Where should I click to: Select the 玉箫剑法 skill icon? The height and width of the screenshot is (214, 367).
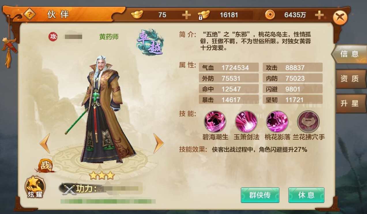pos(246,122)
